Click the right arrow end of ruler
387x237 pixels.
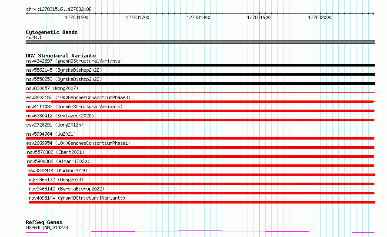click(373, 13)
